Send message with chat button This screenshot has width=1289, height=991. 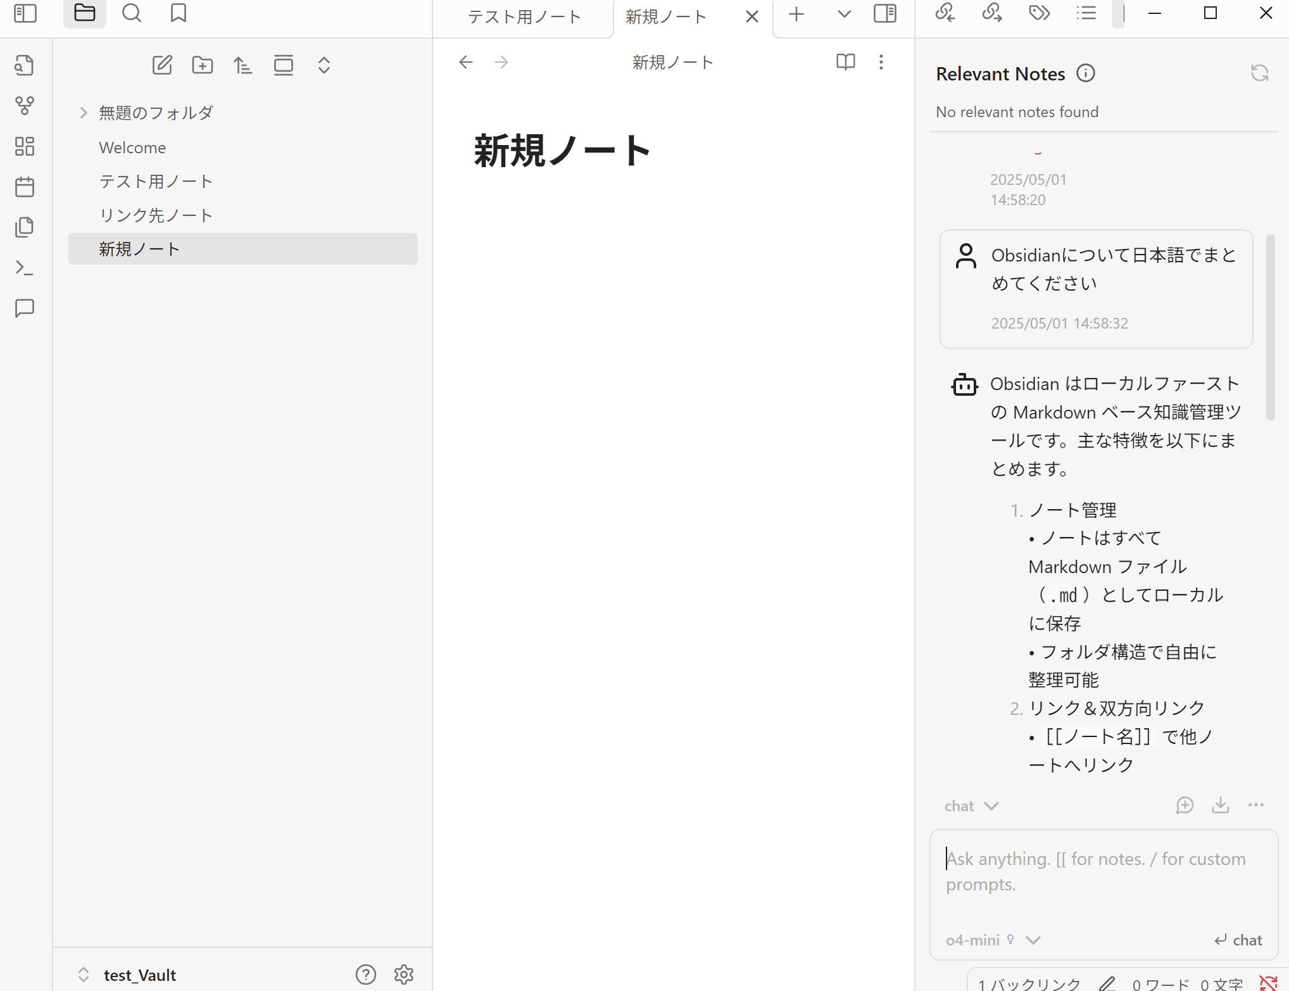1238,940
